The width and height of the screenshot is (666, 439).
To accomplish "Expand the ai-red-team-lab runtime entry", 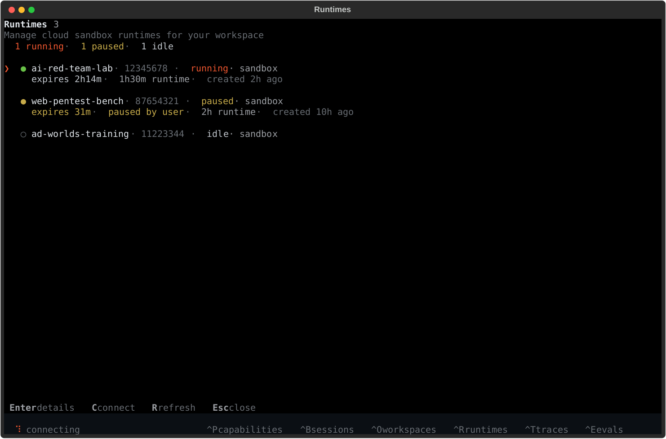I will pyautogui.click(x=72, y=68).
